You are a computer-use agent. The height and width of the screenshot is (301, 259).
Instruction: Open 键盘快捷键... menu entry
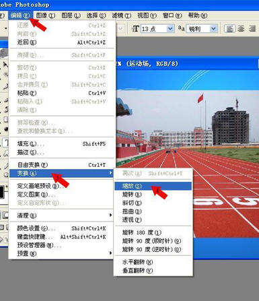pos(61,237)
